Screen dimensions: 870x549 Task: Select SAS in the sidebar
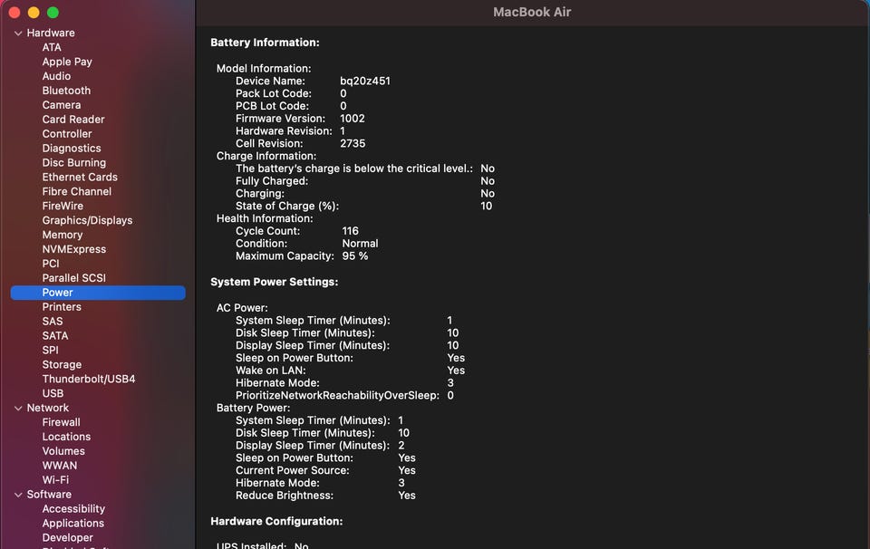tap(53, 322)
